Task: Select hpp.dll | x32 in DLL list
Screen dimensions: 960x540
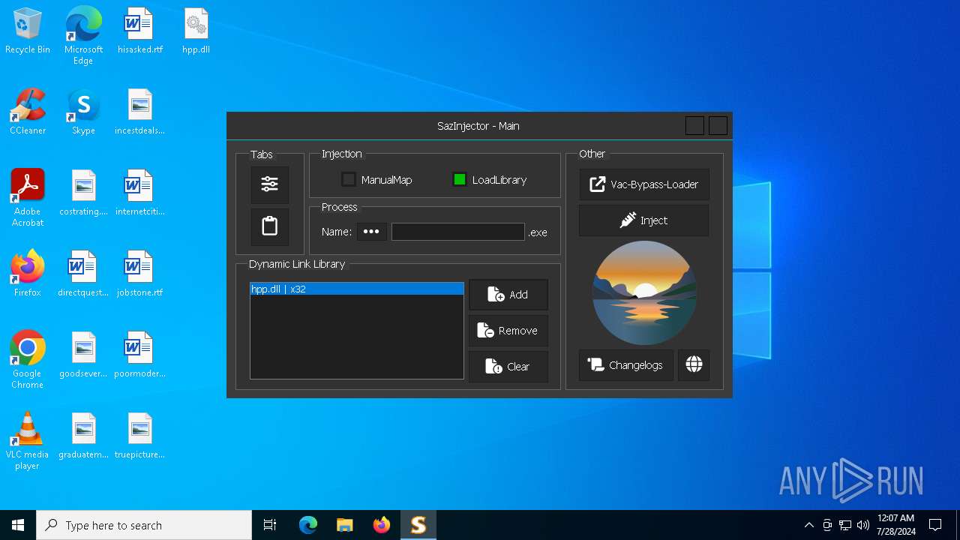Action: pyautogui.click(x=357, y=289)
